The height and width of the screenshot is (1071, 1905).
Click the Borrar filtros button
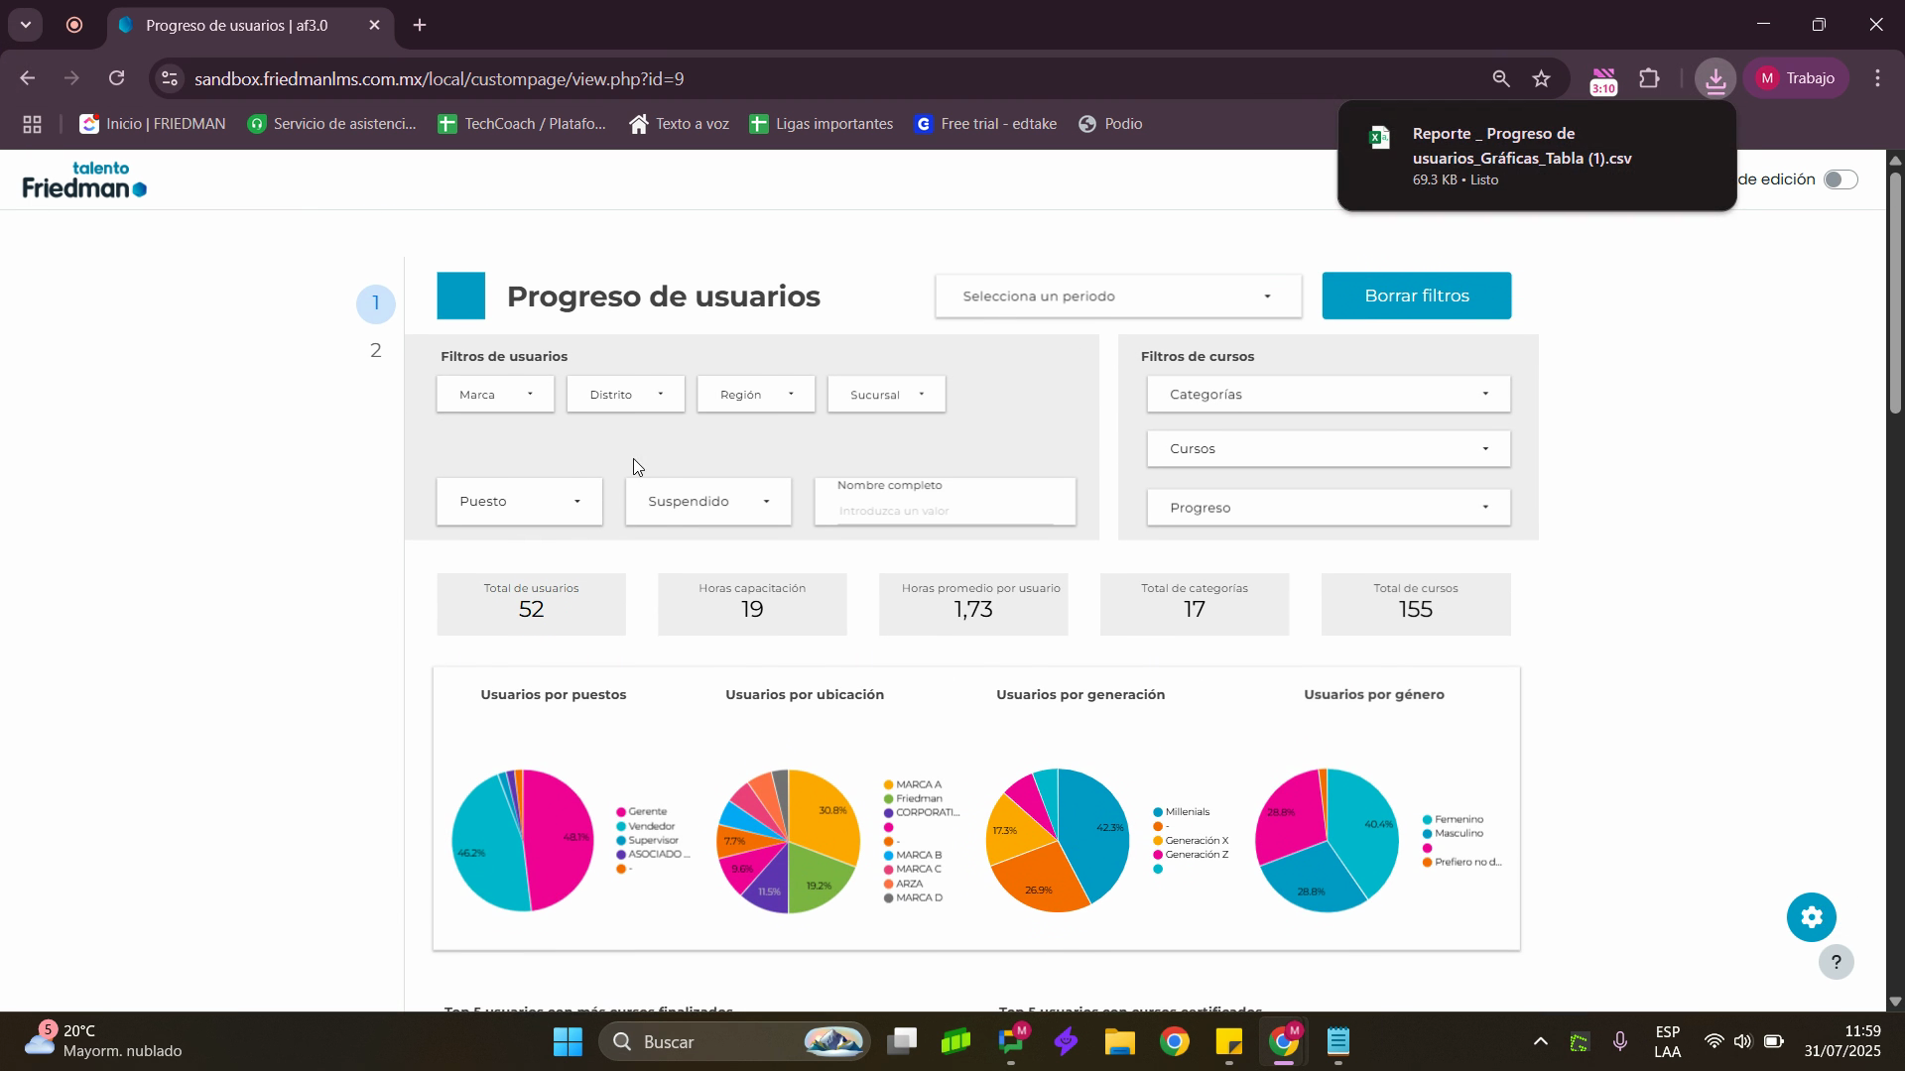pos(1416,297)
